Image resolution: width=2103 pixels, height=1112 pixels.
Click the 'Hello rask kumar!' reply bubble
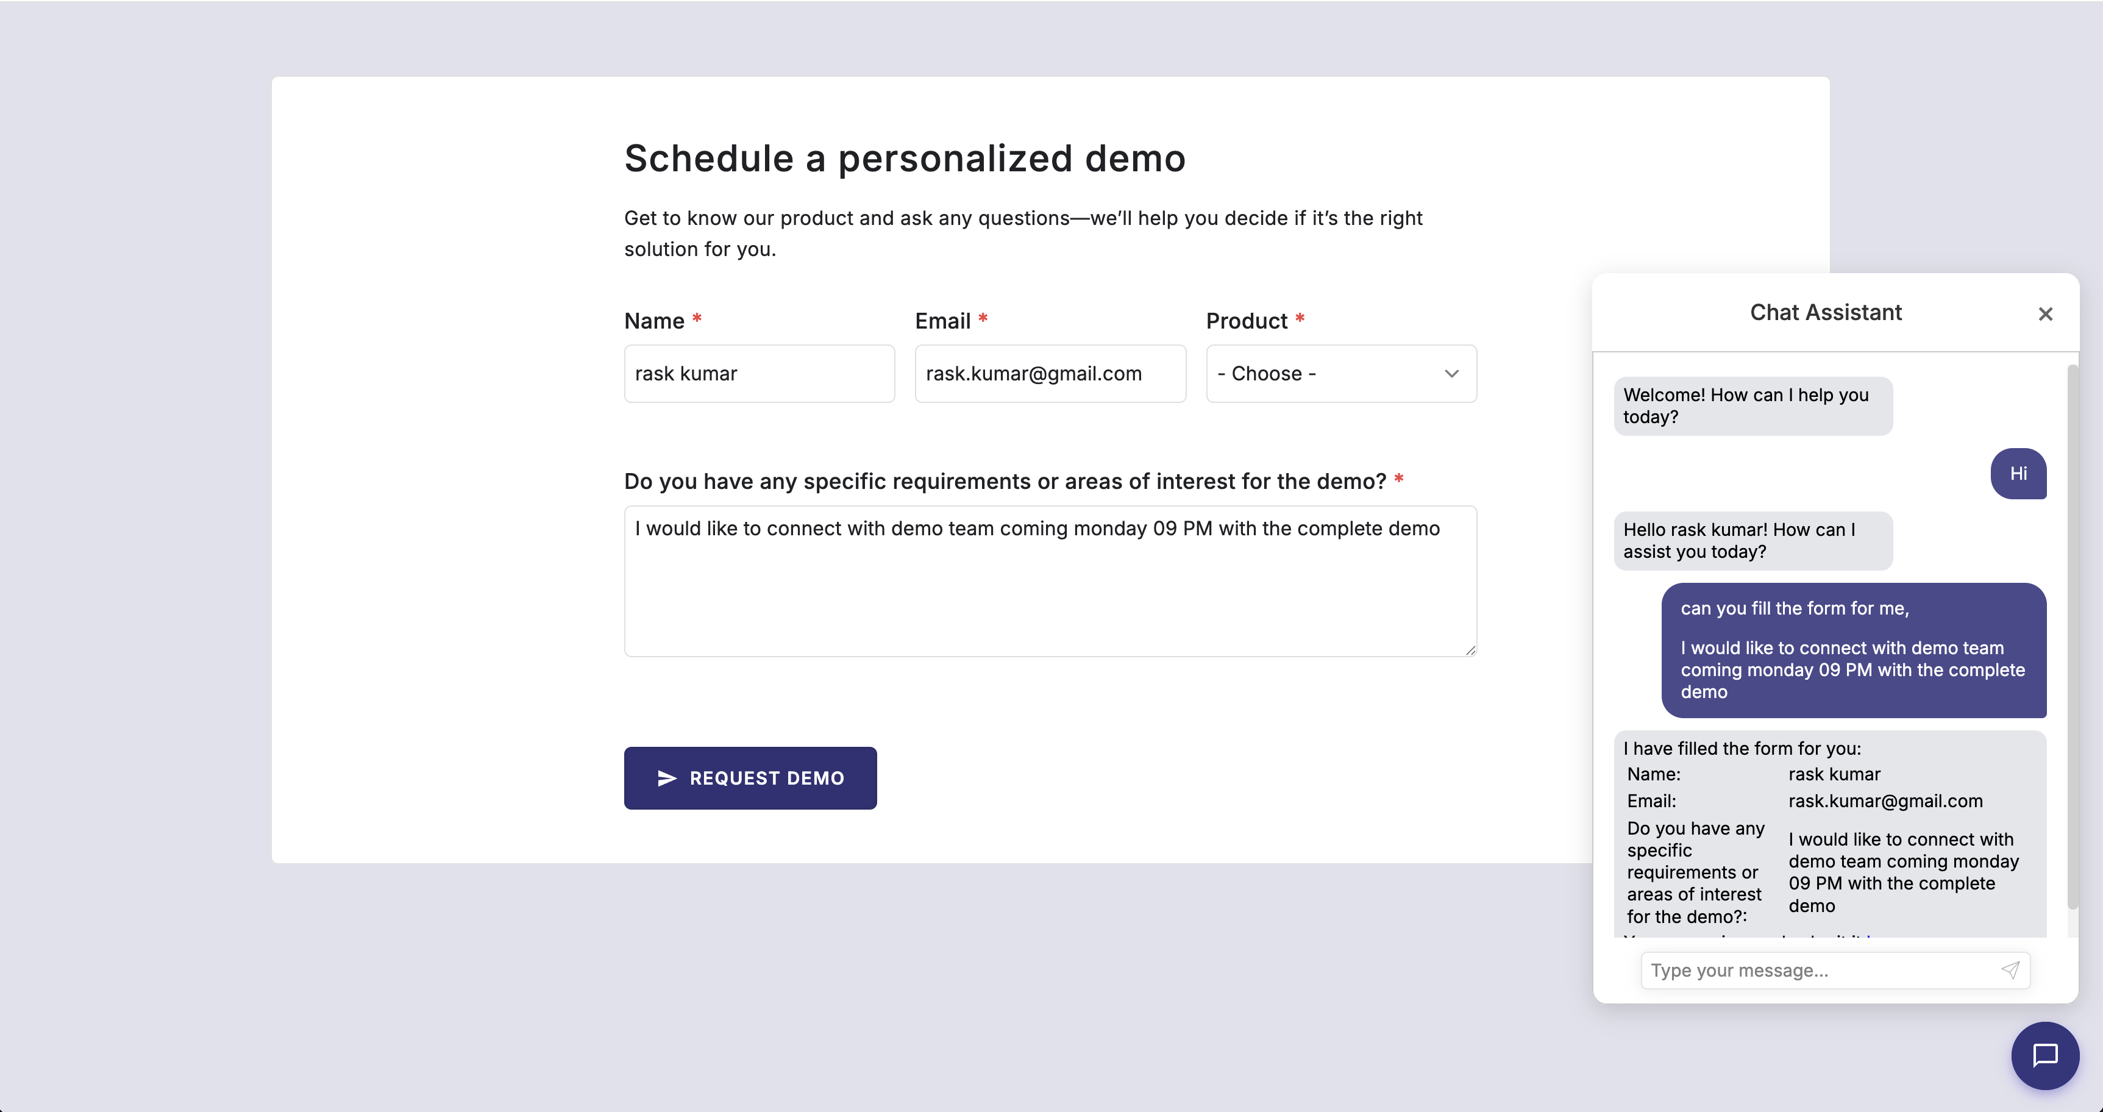point(1752,541)
